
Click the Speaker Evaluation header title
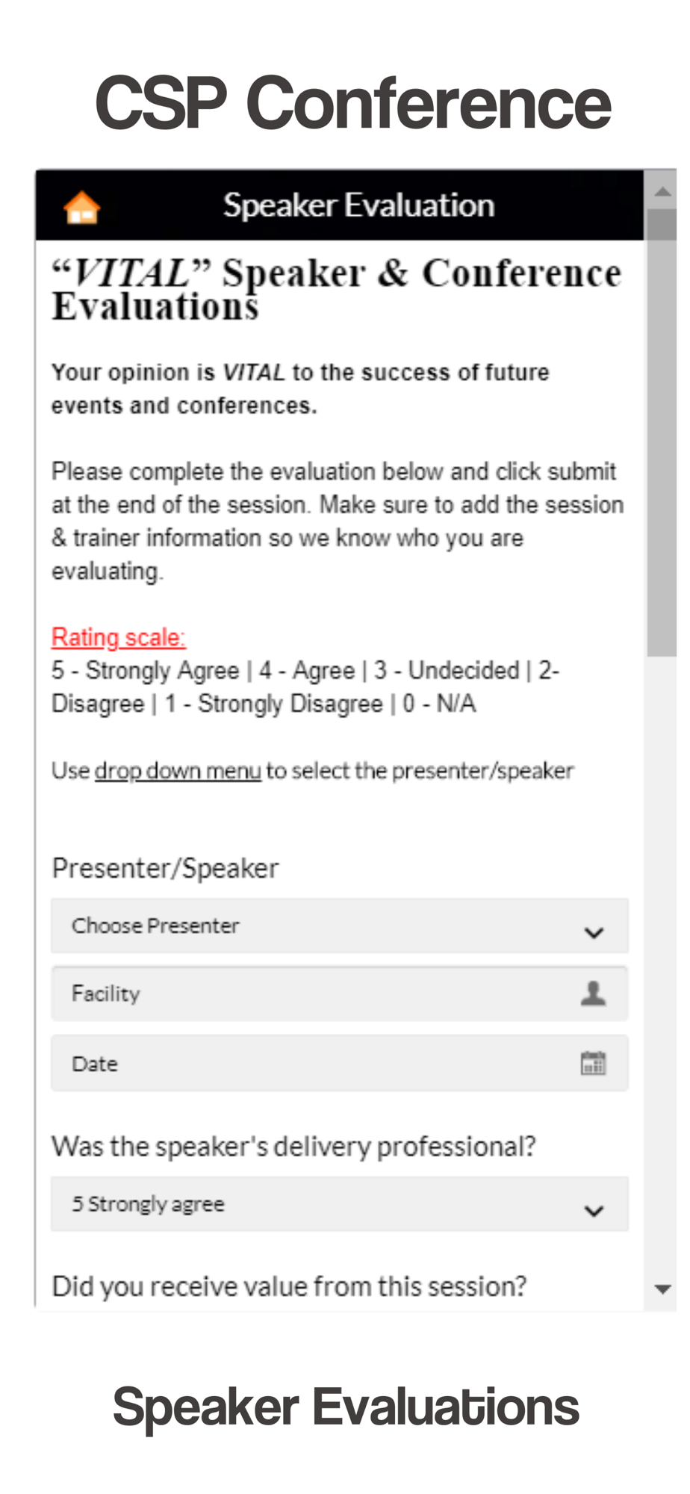coord(358,205)
